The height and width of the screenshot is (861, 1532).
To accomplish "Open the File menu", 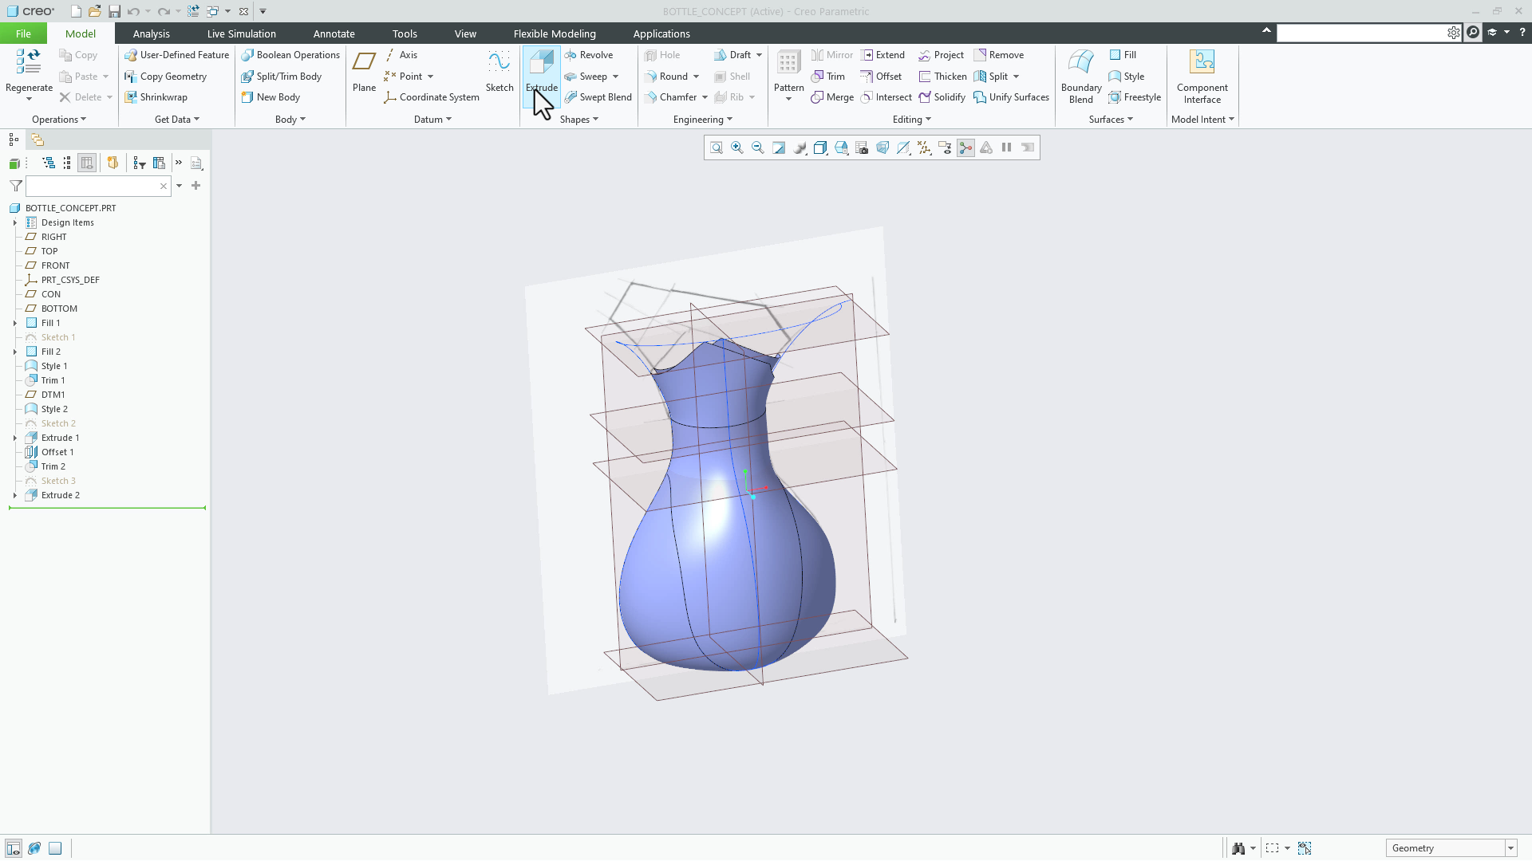I will pyautogui.click(x=23, y=33).
